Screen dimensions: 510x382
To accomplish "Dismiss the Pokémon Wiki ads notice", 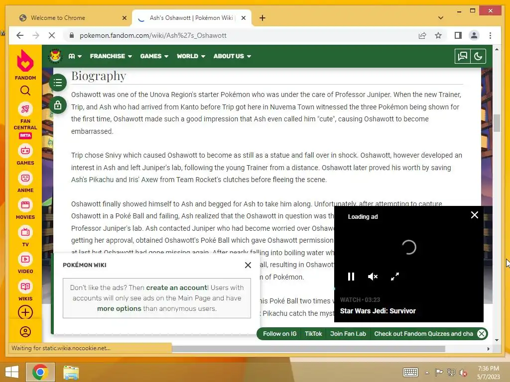I will 248,265.
